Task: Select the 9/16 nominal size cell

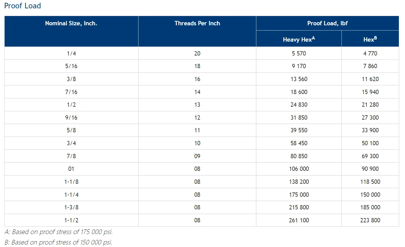Action: (x=71, y=117)
